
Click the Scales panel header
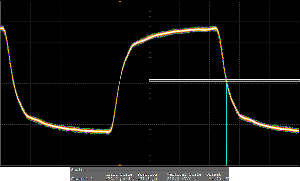click(x=78, y=170)
